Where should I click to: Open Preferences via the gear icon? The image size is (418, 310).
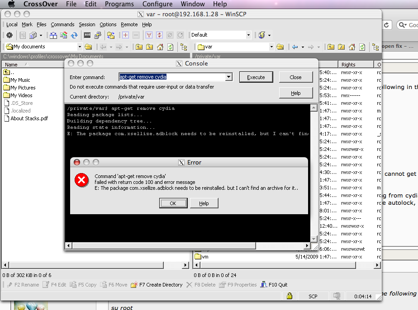point(9,35)
